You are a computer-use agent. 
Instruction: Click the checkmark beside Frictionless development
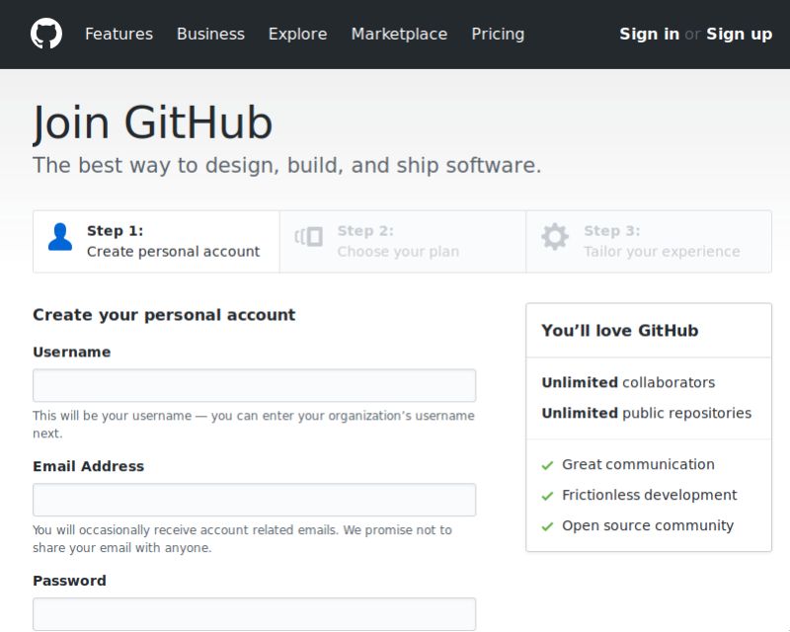pyautogui.click(x=546, y=496)
